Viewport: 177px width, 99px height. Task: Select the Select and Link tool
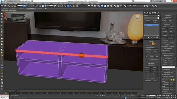tap(9, 6)
